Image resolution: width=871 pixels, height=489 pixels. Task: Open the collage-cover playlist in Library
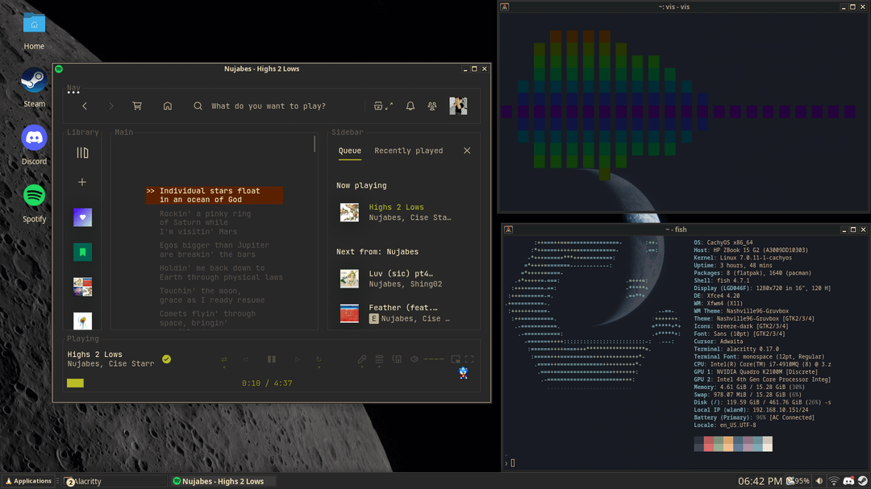point(83,287)
